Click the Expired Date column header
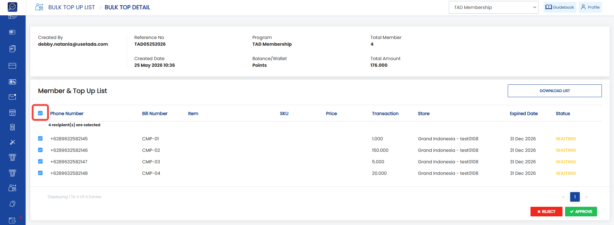The image size is (614, 225). pos(523,113)
